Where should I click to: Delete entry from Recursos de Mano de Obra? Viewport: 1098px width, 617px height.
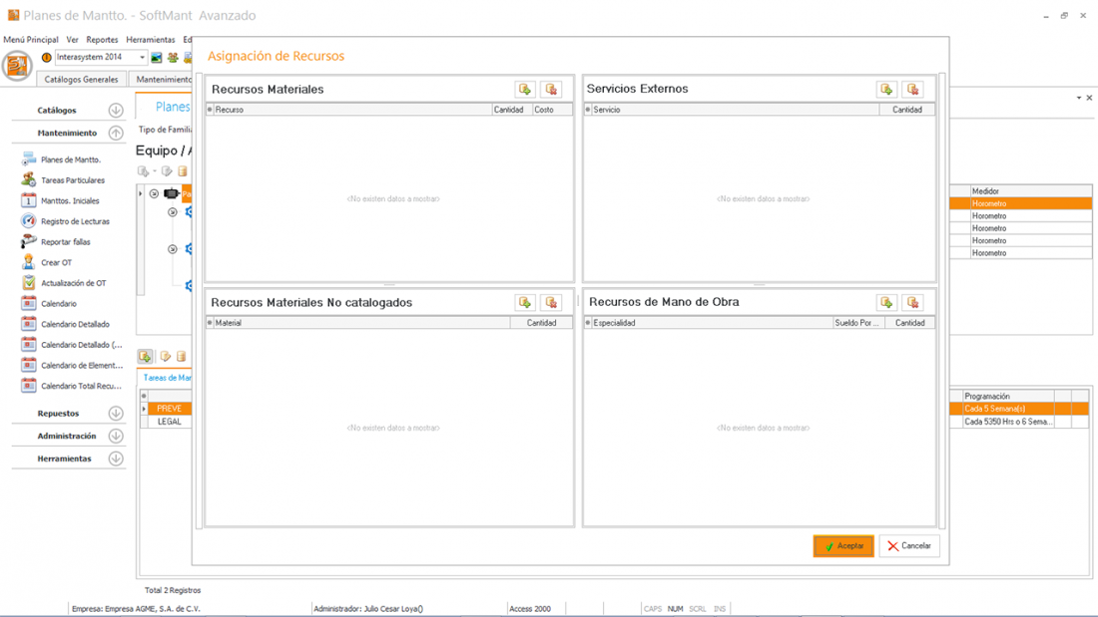(x=912, y=303)
